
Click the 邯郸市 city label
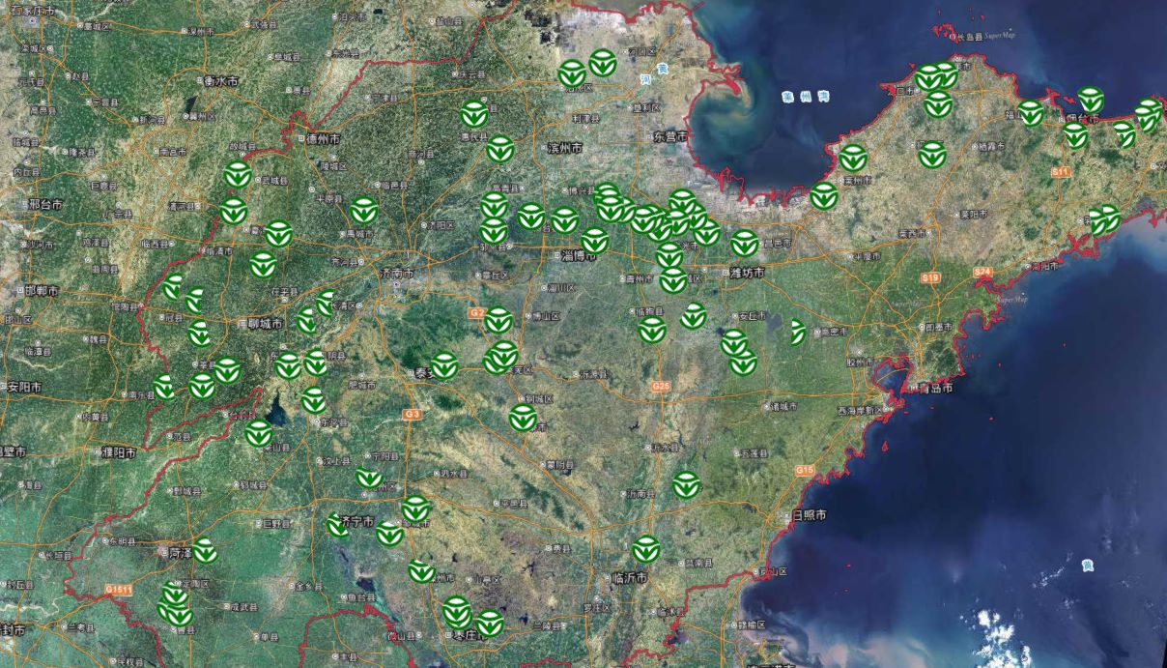click(x=41, y=290)
